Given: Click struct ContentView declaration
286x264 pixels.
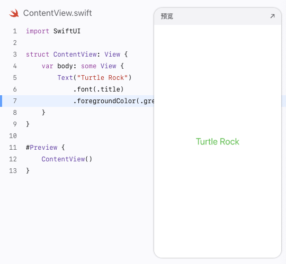Looking at the screenshot, I should coord(77,54).
